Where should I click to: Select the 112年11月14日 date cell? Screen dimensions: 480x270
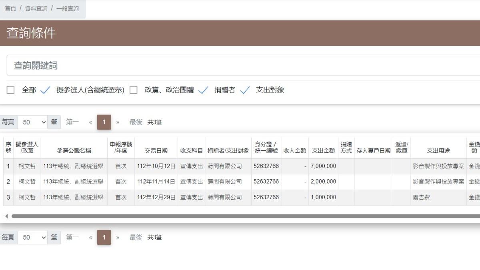click(156, 182)
